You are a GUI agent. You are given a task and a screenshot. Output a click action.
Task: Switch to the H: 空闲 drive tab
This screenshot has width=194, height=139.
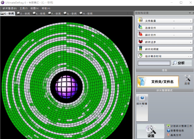(86, 13)
